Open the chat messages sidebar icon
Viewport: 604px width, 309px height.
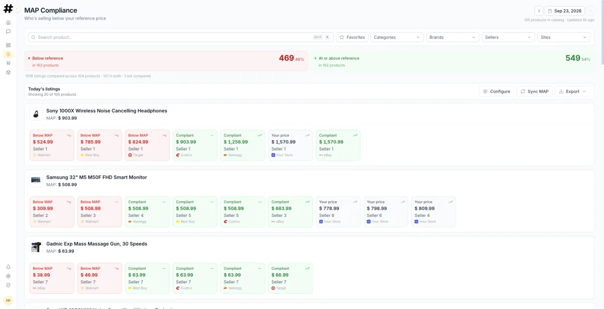click(x=8, y=31)
